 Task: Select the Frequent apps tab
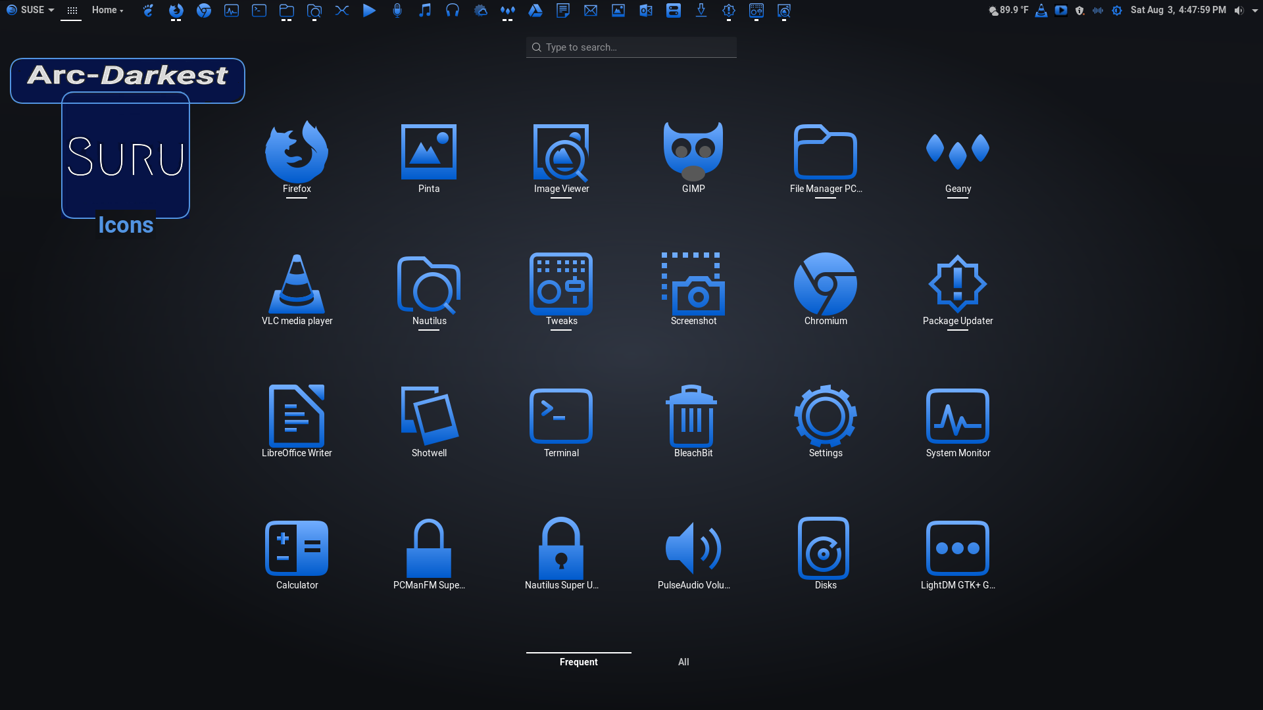coord(578,662)
